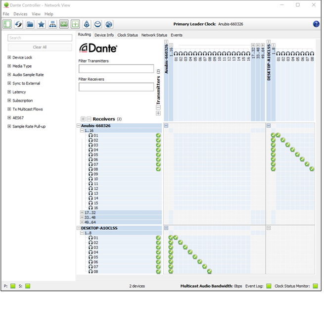Toggle subscription DESKTOP rx 07 to Anubis tx 07
This screenshot has height=310, width=324.
205,266
